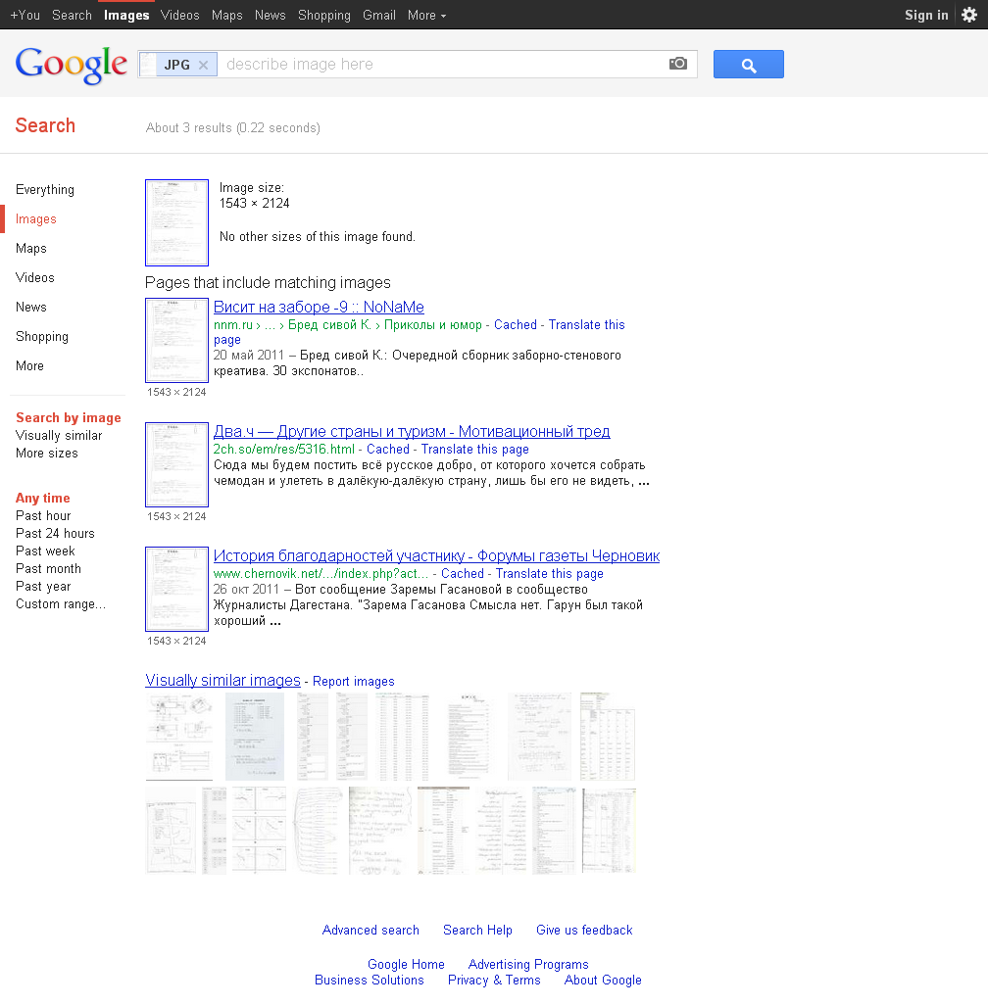
Task: Open Videos in top navigation bar
Action: click(179, 15)
